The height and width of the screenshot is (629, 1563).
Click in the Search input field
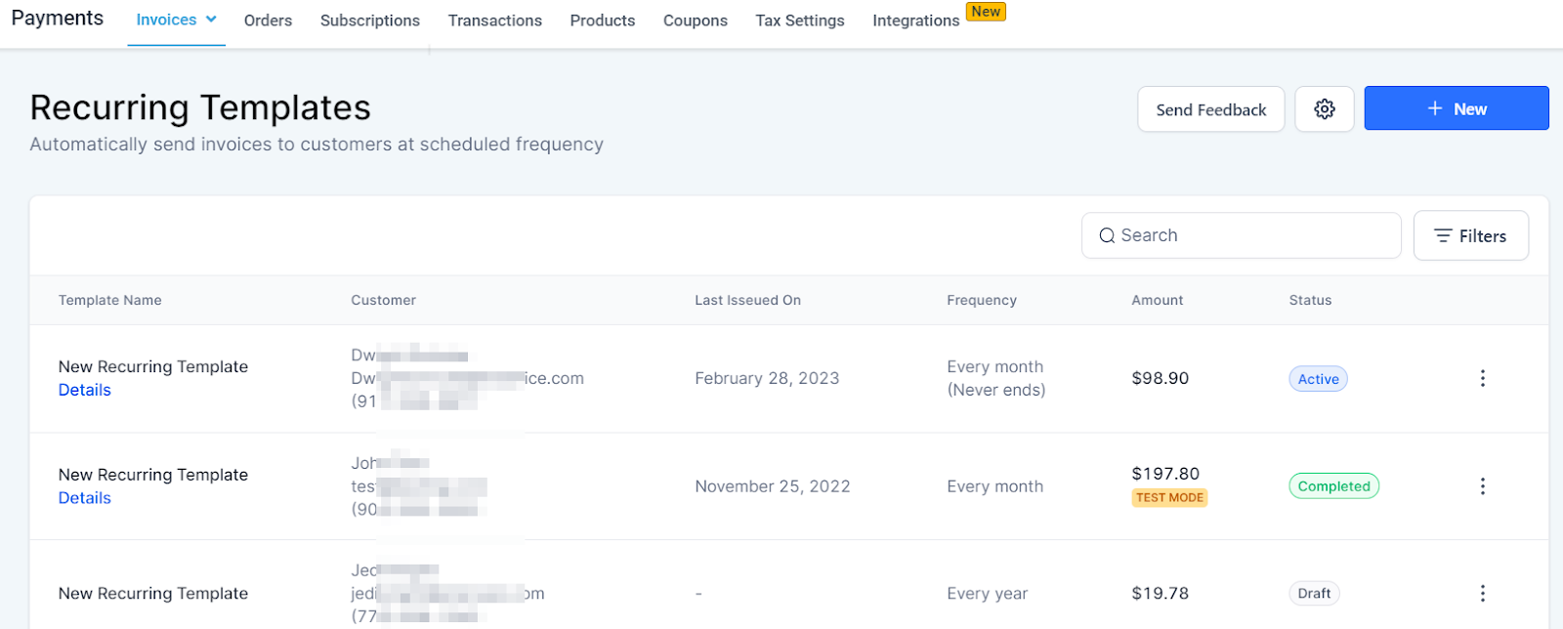1242,235
